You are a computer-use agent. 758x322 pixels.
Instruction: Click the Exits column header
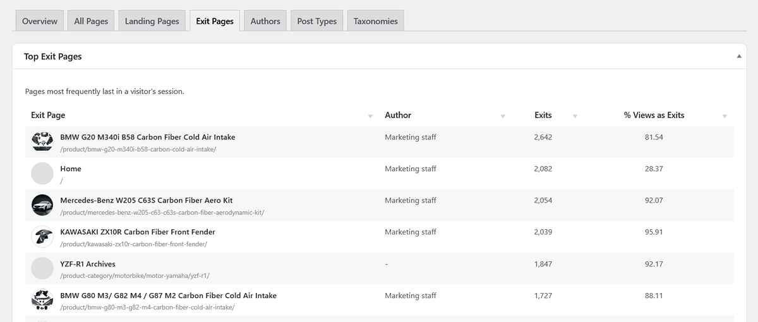(543, 115)
